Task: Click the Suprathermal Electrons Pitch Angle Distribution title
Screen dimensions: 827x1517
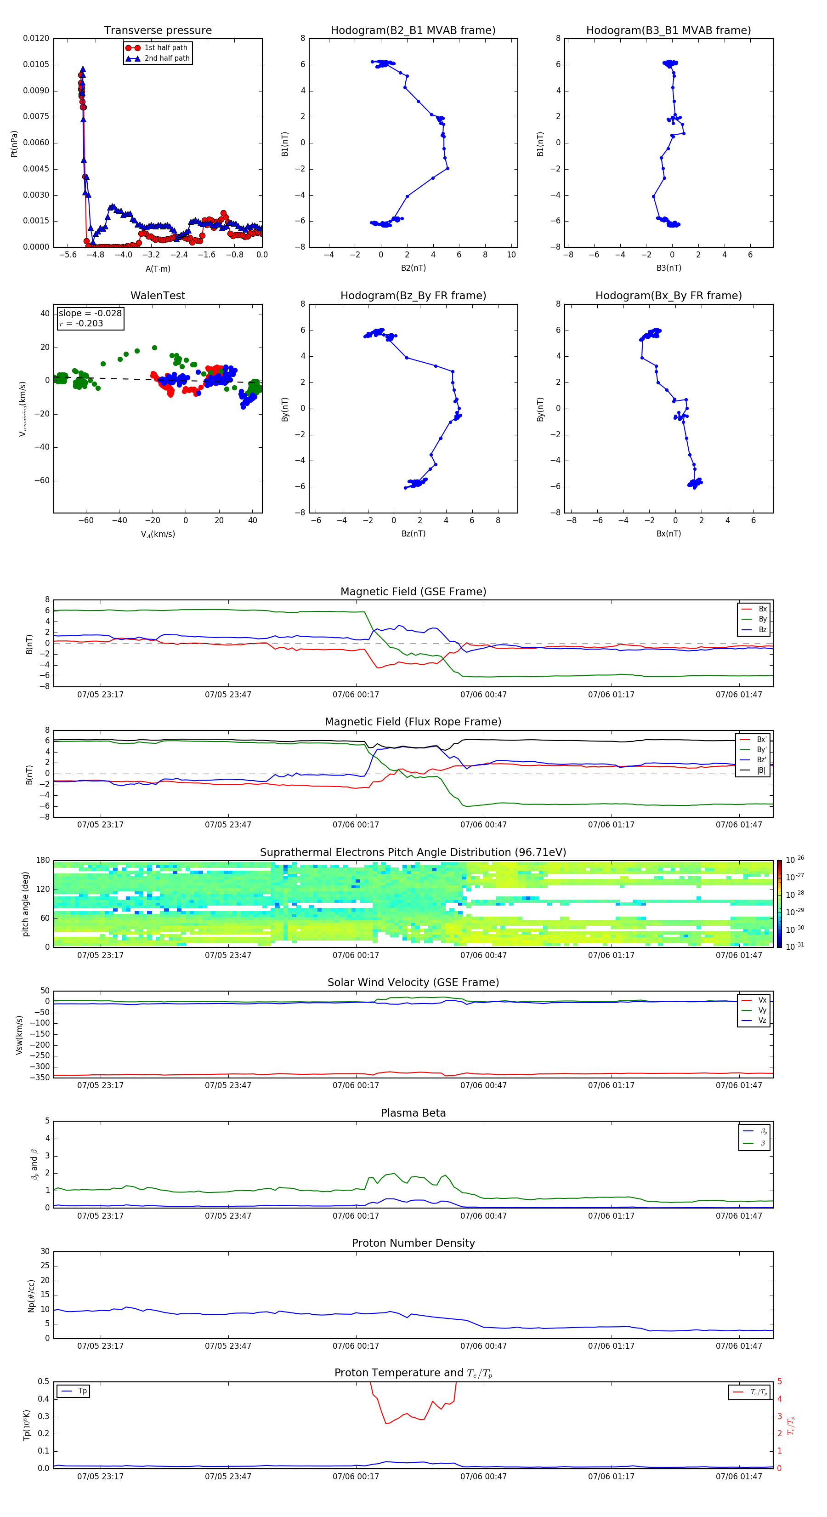Action: click(413, 852)
